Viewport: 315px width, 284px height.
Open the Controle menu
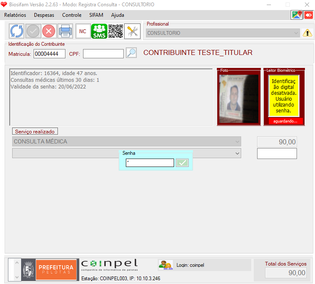point(72,15)
